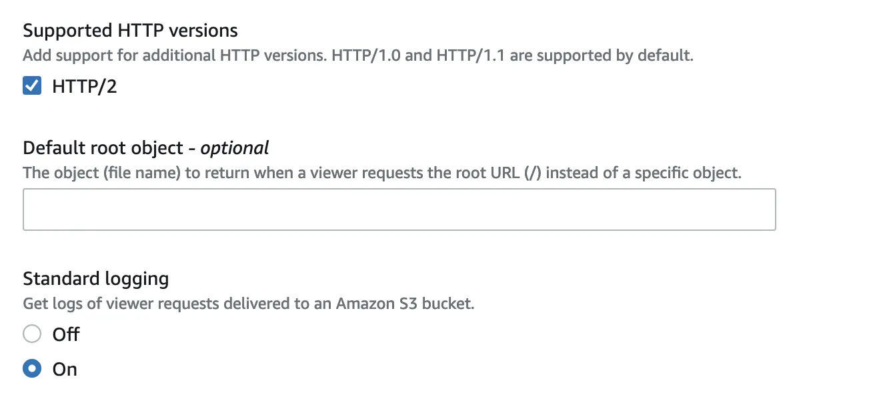Viewport: 871px width, 395px height.
Task: Click the Standard logging section heading
Action: 96,278
